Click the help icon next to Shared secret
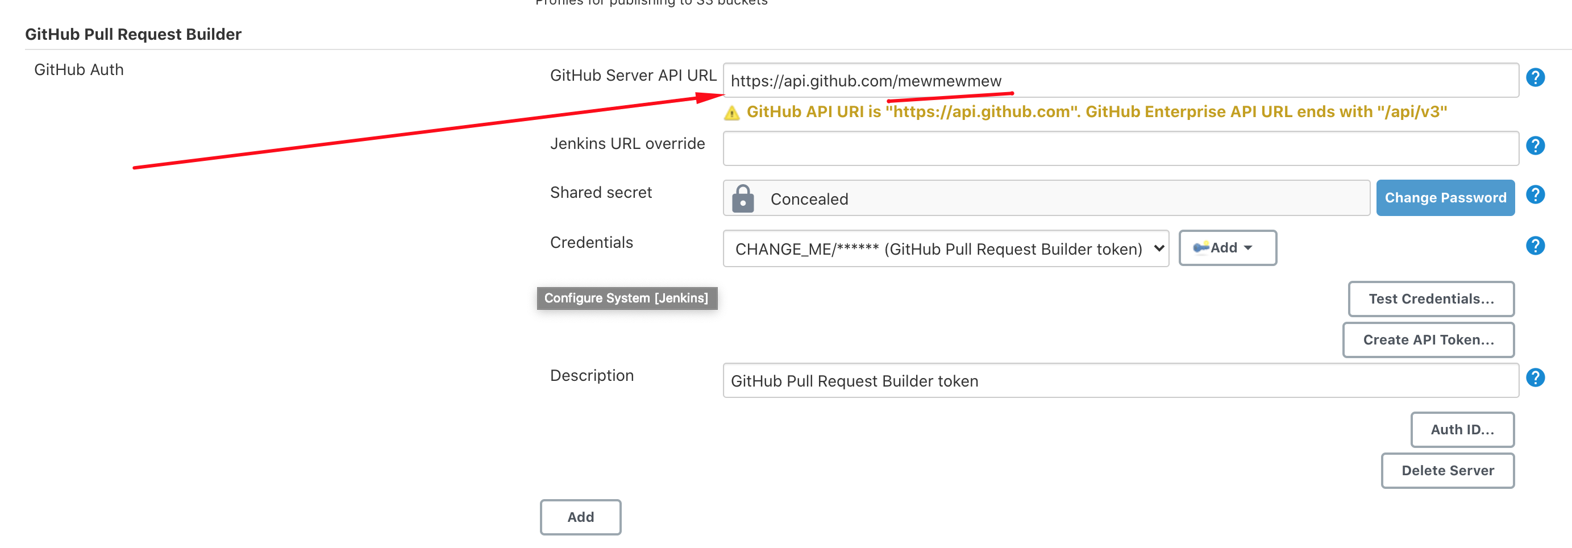The width and height of the screenshot is (1572, 548). [1536, 194]
